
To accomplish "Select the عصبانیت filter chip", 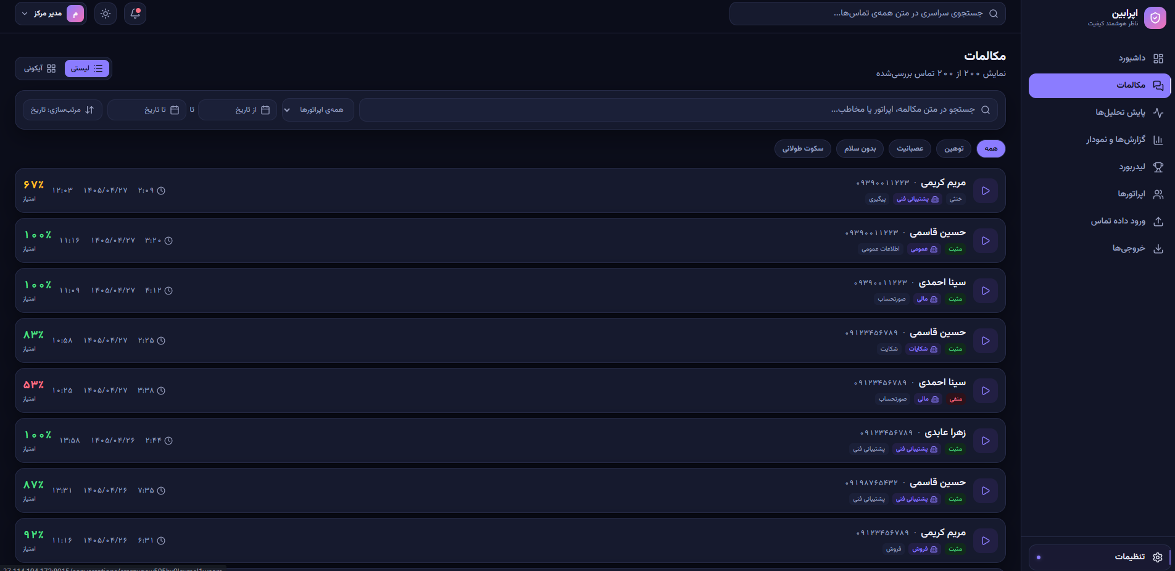I will 910,149.
